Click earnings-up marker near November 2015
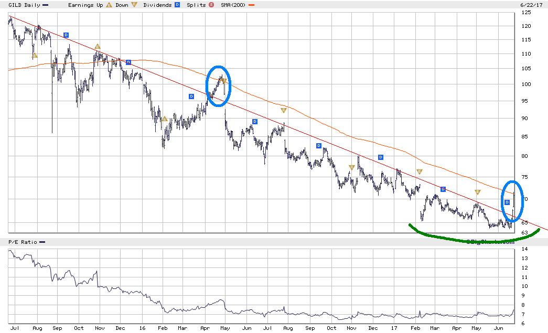548x333 pixels. (98, 47)
